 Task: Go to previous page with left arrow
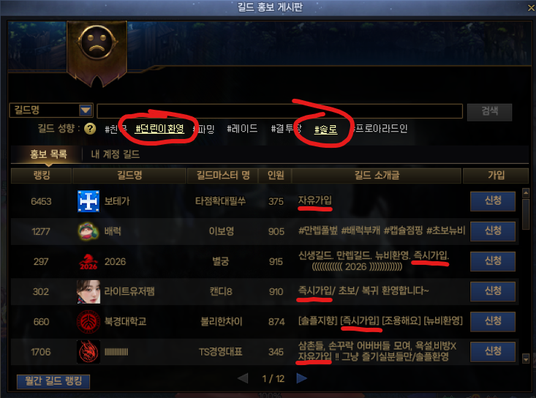(243, 378)
